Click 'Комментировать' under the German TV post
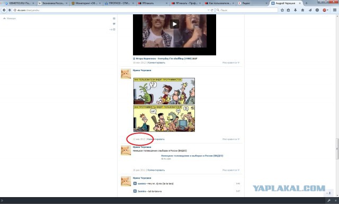The image size is (339, 204). (x=156, y=170)
